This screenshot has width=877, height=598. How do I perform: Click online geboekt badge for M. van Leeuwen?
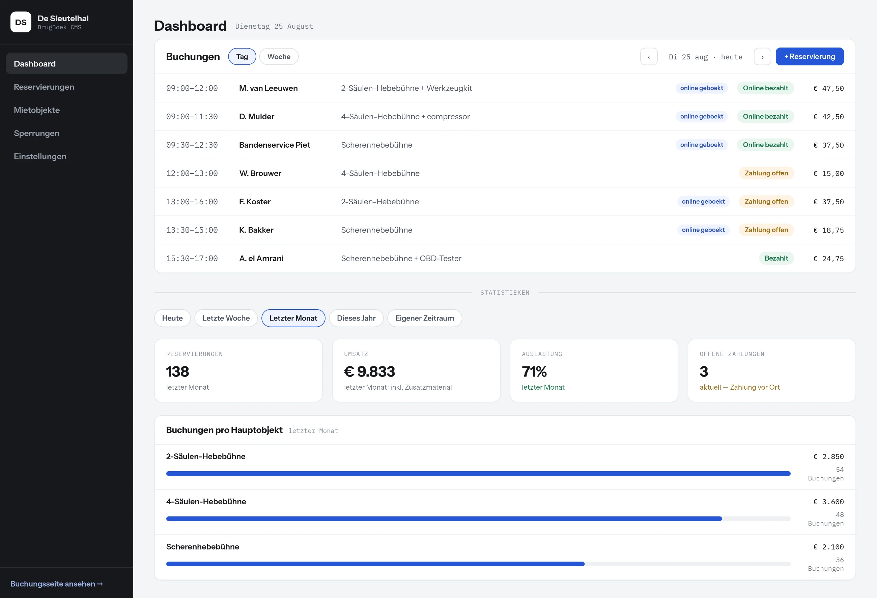[702, 88]
